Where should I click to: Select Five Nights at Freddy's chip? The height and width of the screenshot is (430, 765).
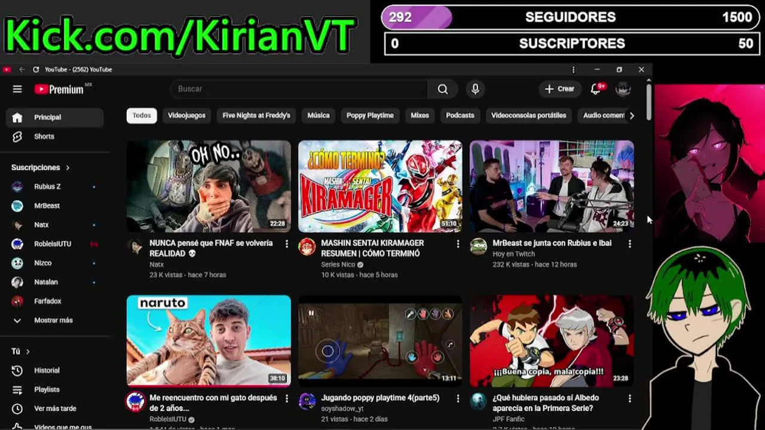(256, 115)
